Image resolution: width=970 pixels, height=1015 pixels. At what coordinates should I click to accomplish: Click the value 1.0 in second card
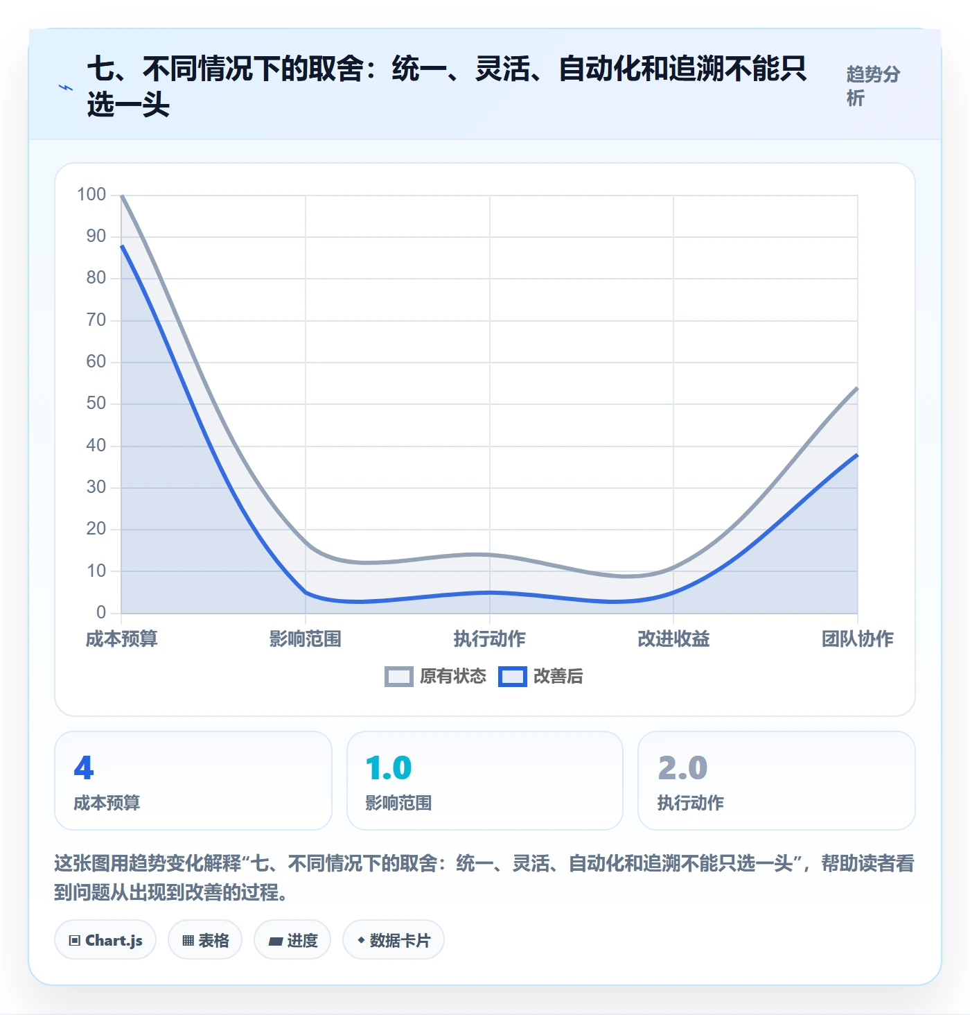click(389, 767)
